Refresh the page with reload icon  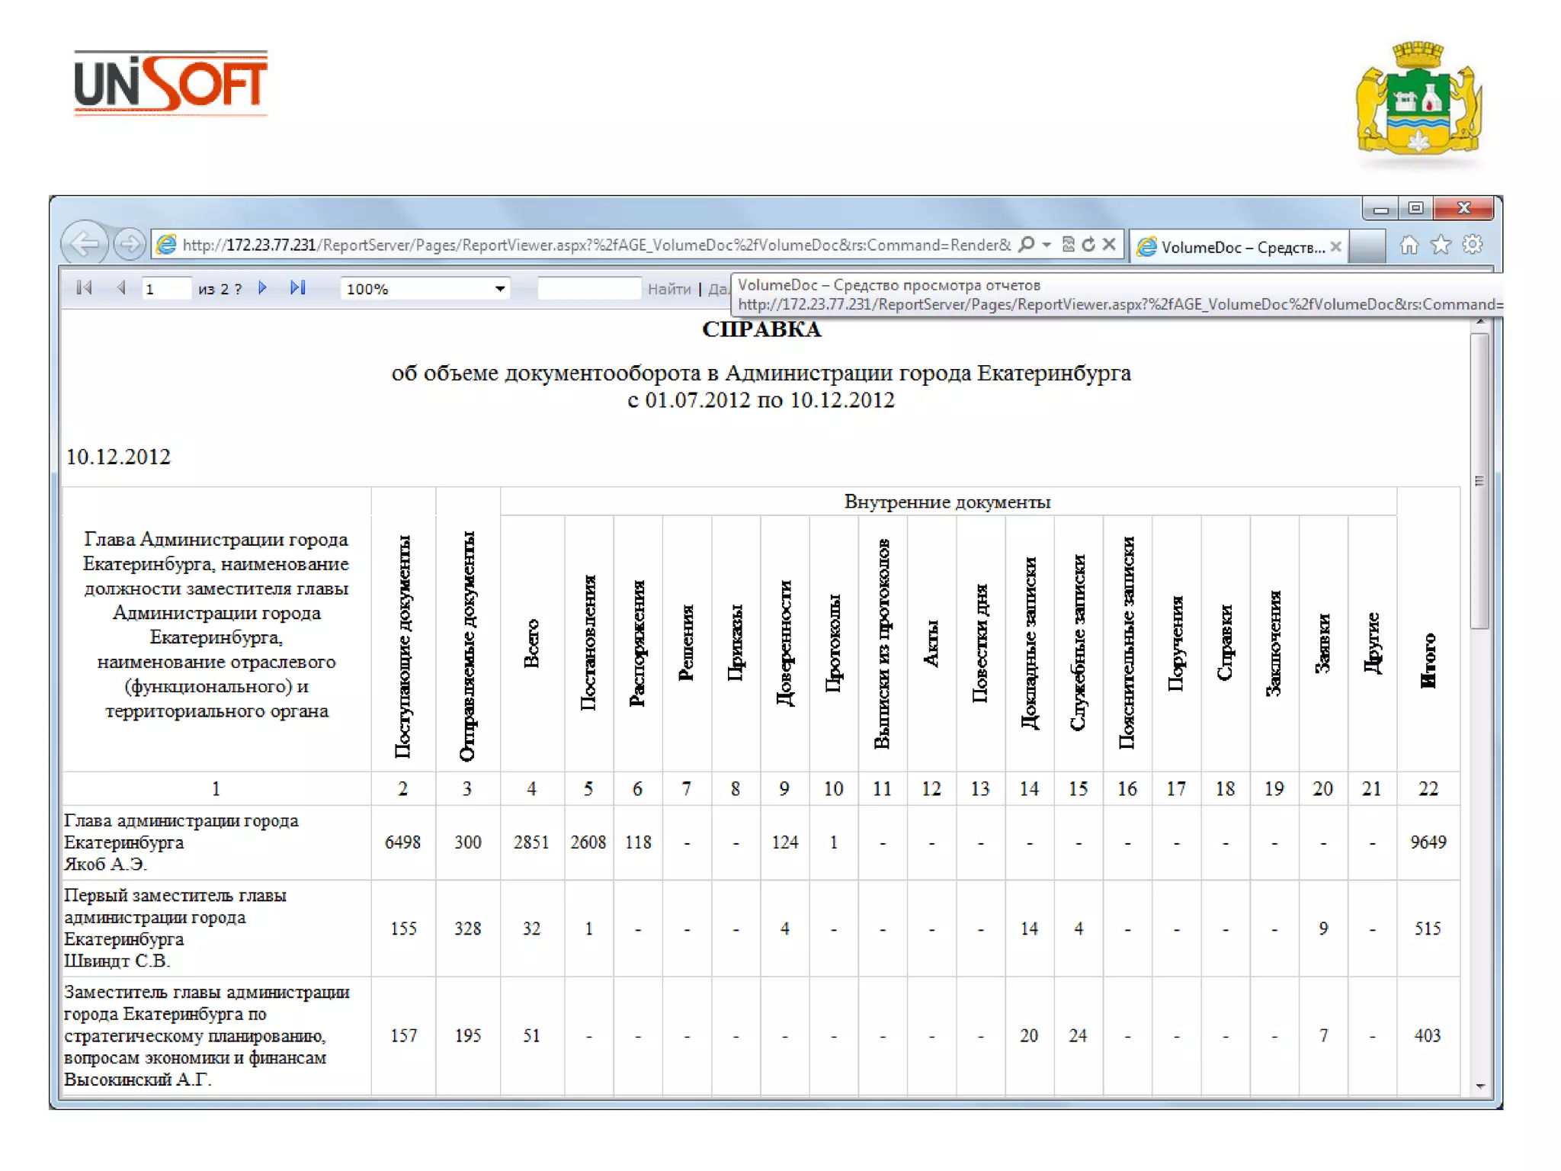tap(1088, 244)
